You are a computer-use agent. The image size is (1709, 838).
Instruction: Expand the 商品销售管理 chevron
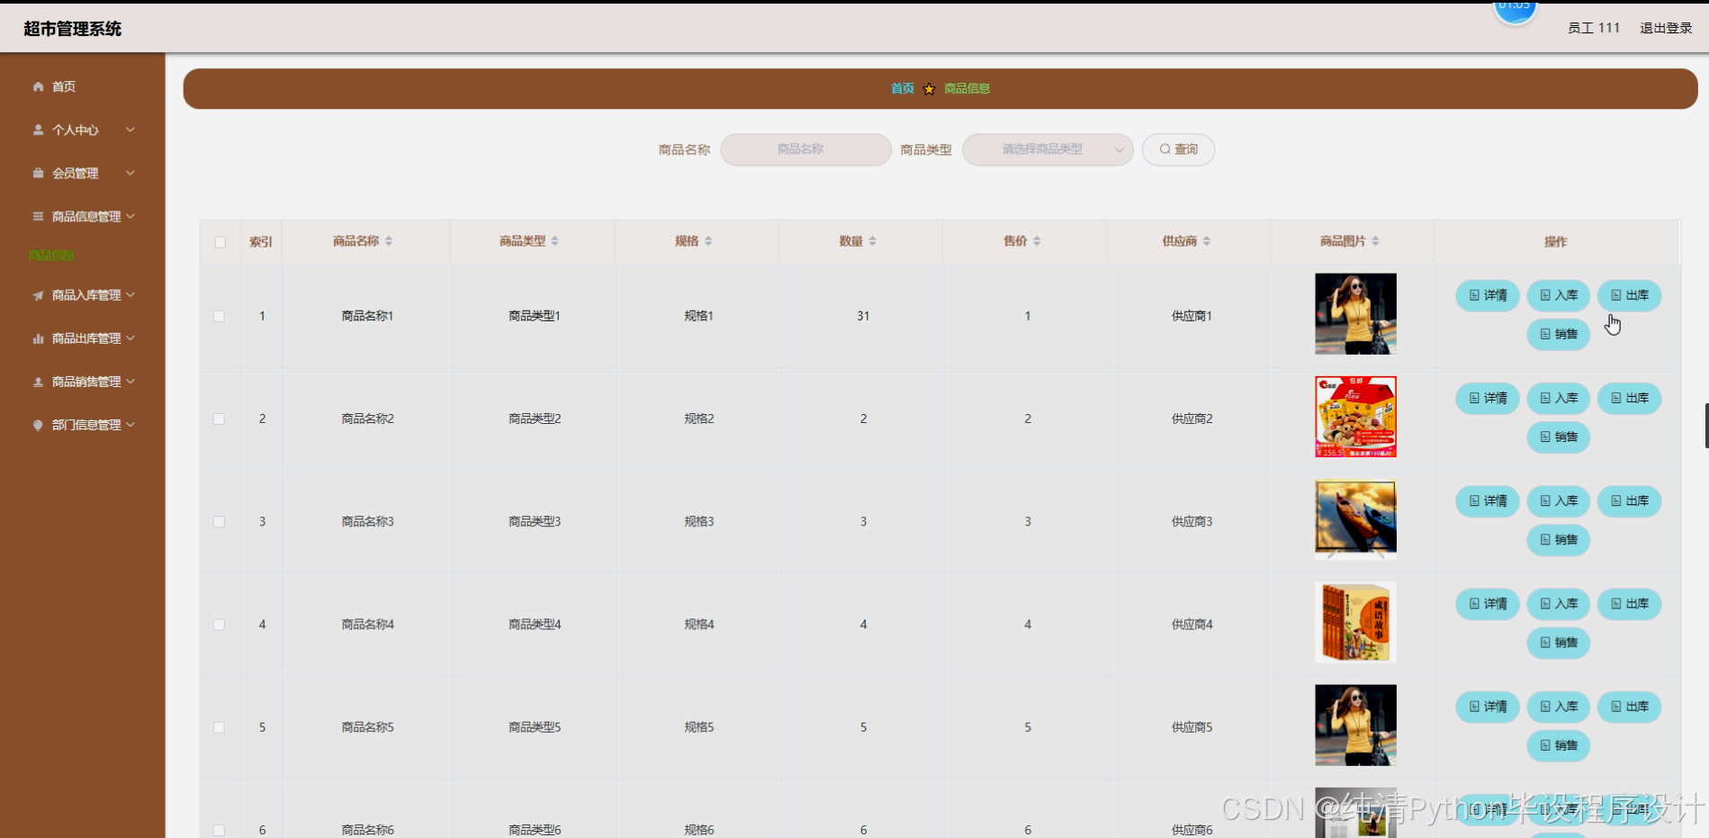pyautogui.click(x=130, y=381)
